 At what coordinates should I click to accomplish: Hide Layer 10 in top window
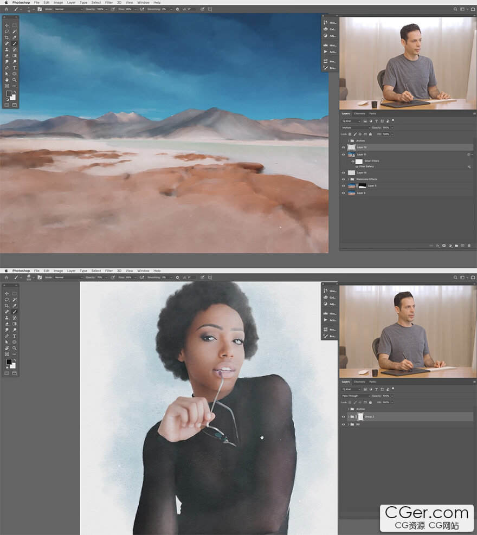click(344, 173)
